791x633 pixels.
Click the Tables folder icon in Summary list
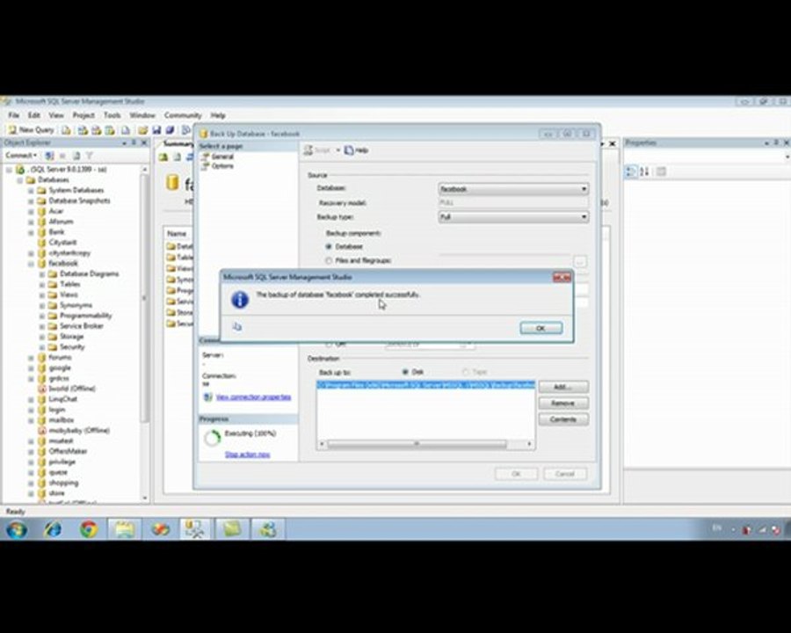click(171, 258)
